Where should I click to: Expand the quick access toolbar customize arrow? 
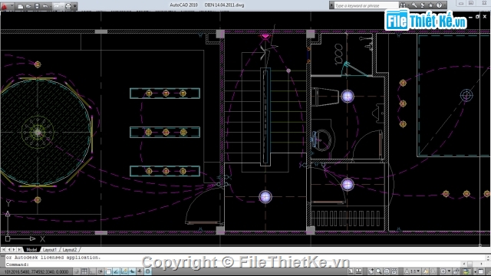coord(75,6)
